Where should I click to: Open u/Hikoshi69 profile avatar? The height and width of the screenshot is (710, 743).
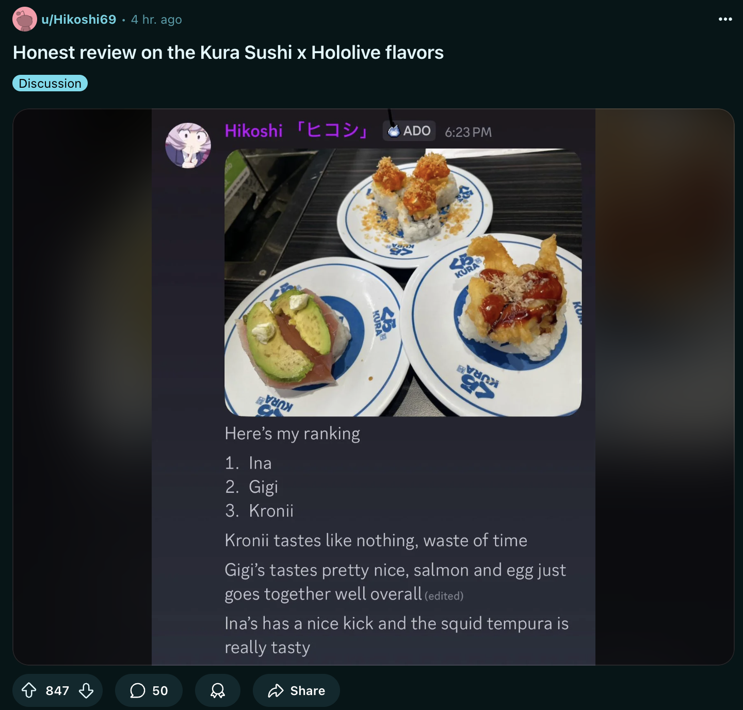pyautogui.click(x=25, y=19)
